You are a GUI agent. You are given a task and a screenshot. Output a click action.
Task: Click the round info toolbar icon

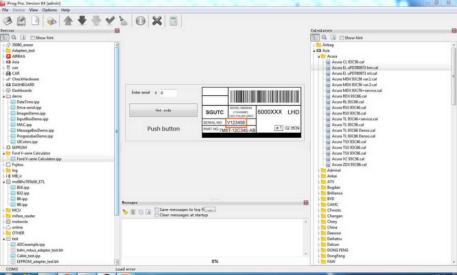pyautogui.click(x=140, y=21)
